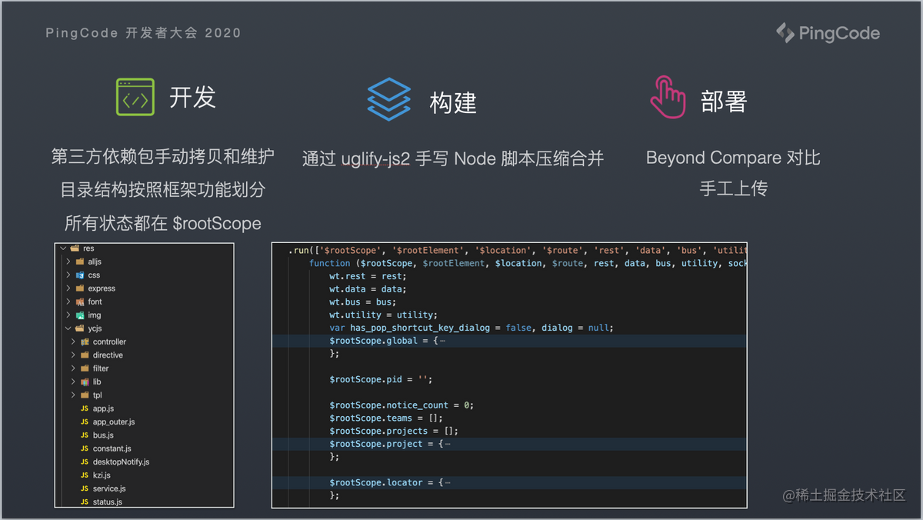Expand the css folder chevron
Image resolution: width=923 pixels, height=520 pixels.
pyautogui.click(x=68, y=275)
